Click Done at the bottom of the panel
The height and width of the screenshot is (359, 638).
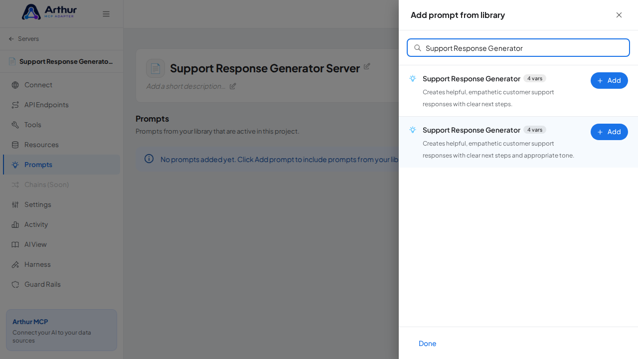pos(428,343)
